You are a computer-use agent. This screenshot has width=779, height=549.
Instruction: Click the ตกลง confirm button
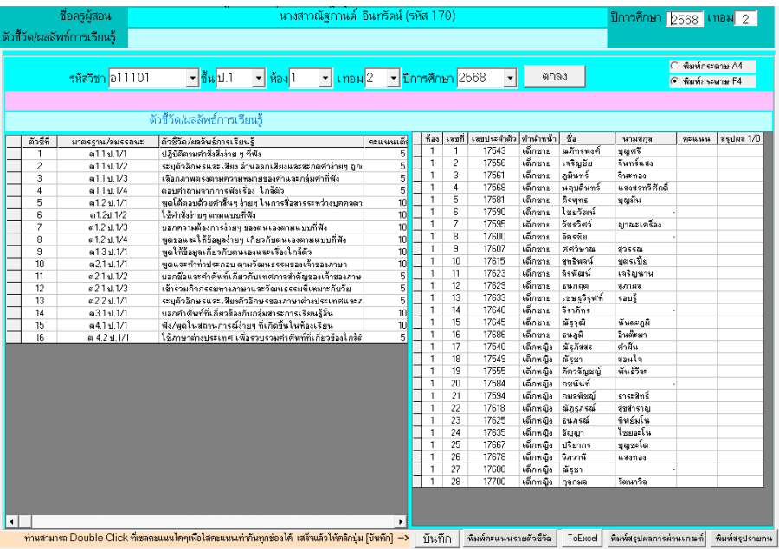(554, 77)
